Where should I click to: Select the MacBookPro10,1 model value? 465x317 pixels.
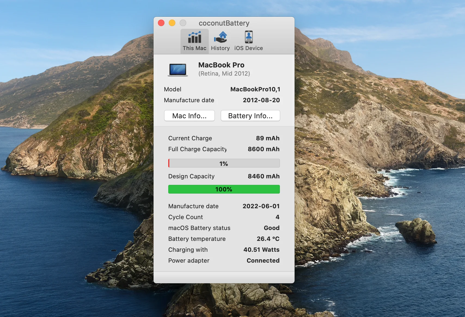tap(255, 89)
